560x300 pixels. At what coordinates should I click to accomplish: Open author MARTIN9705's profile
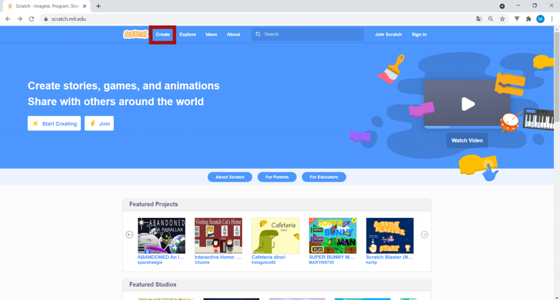(322, 262)
